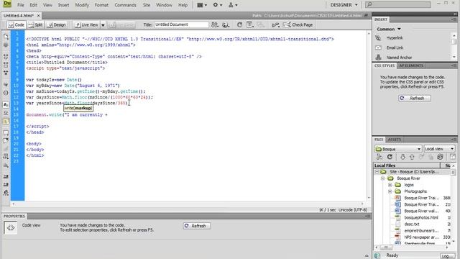Open the Site menu

(147, 5)
